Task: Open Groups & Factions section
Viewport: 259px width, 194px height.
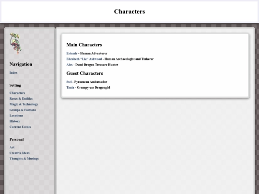Action: click(23, 110)
